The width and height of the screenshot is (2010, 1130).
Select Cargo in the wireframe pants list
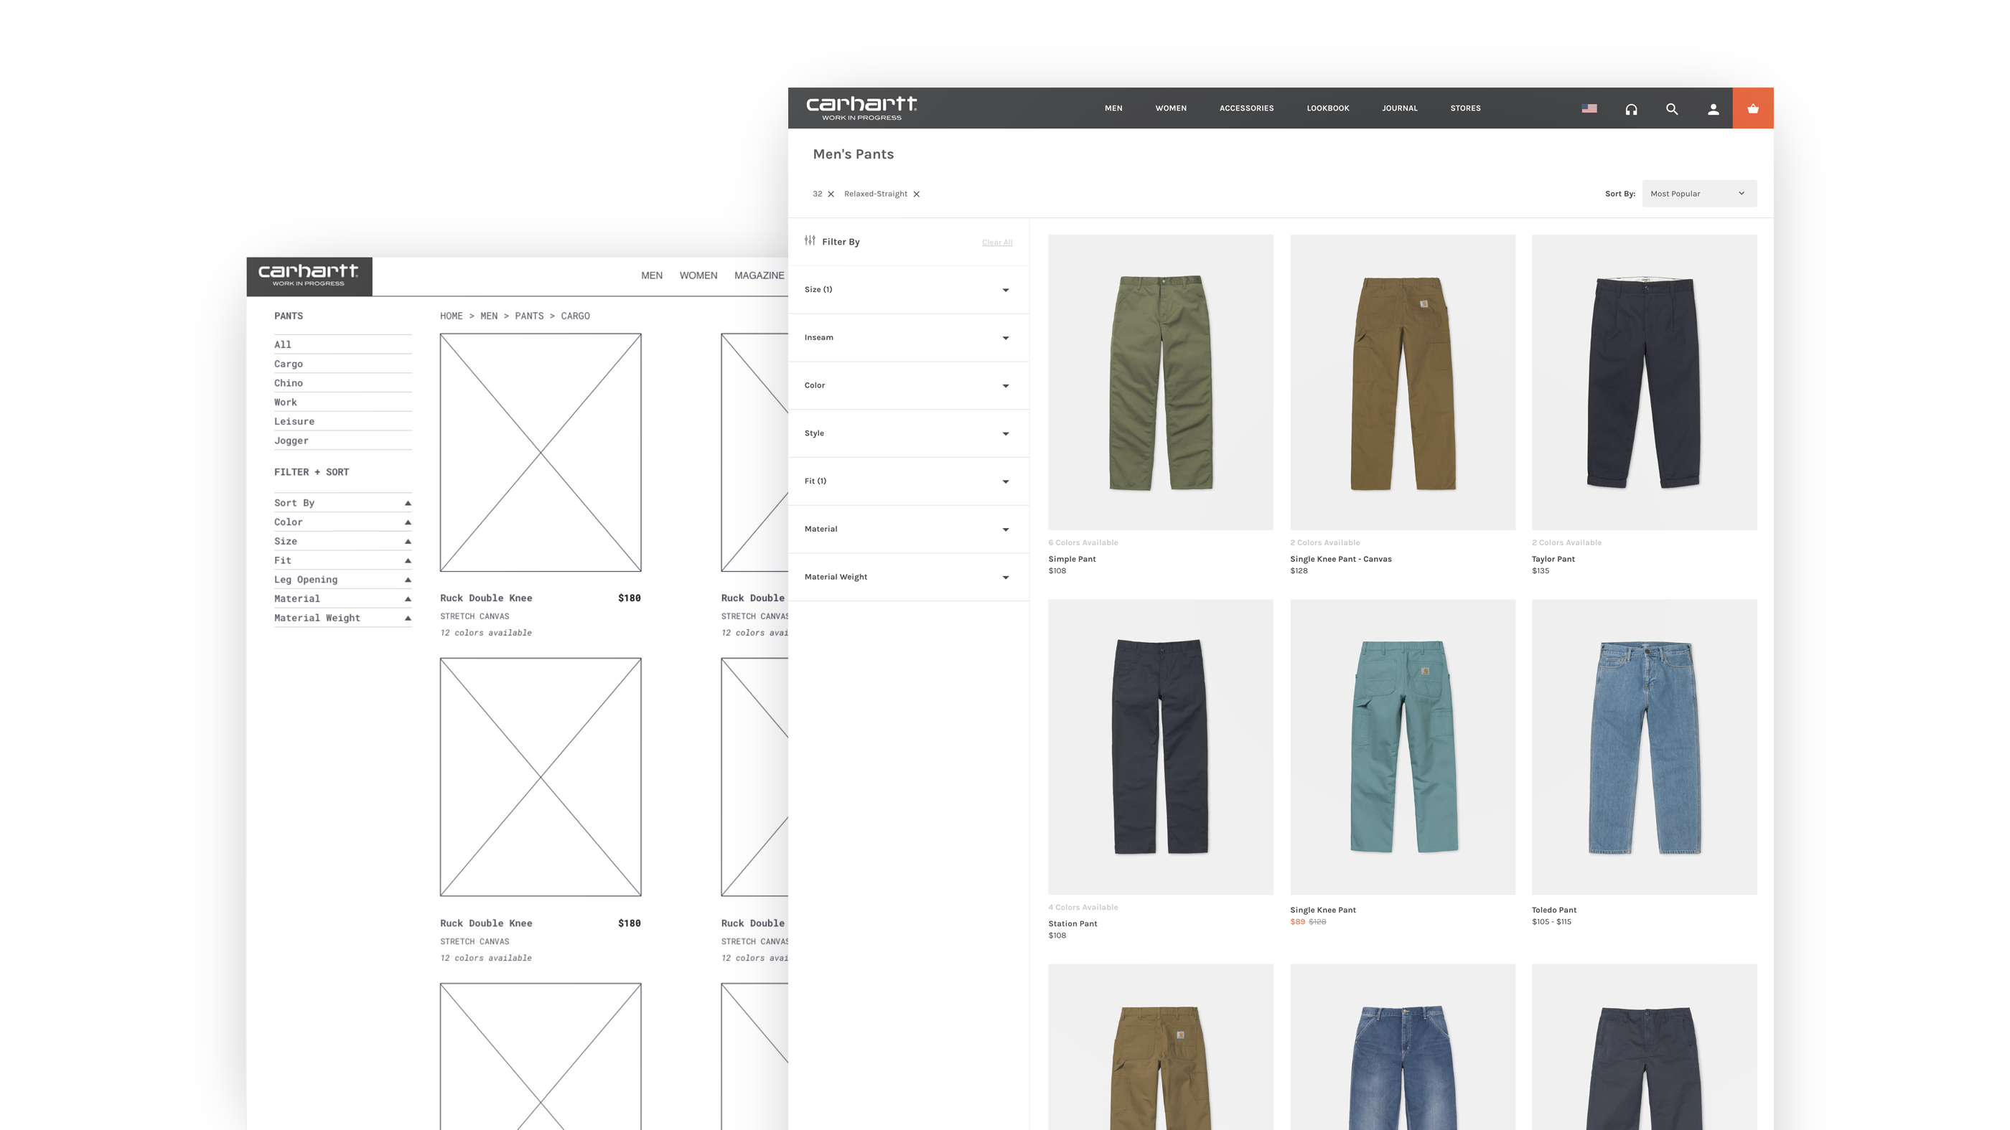click(289, 364)
